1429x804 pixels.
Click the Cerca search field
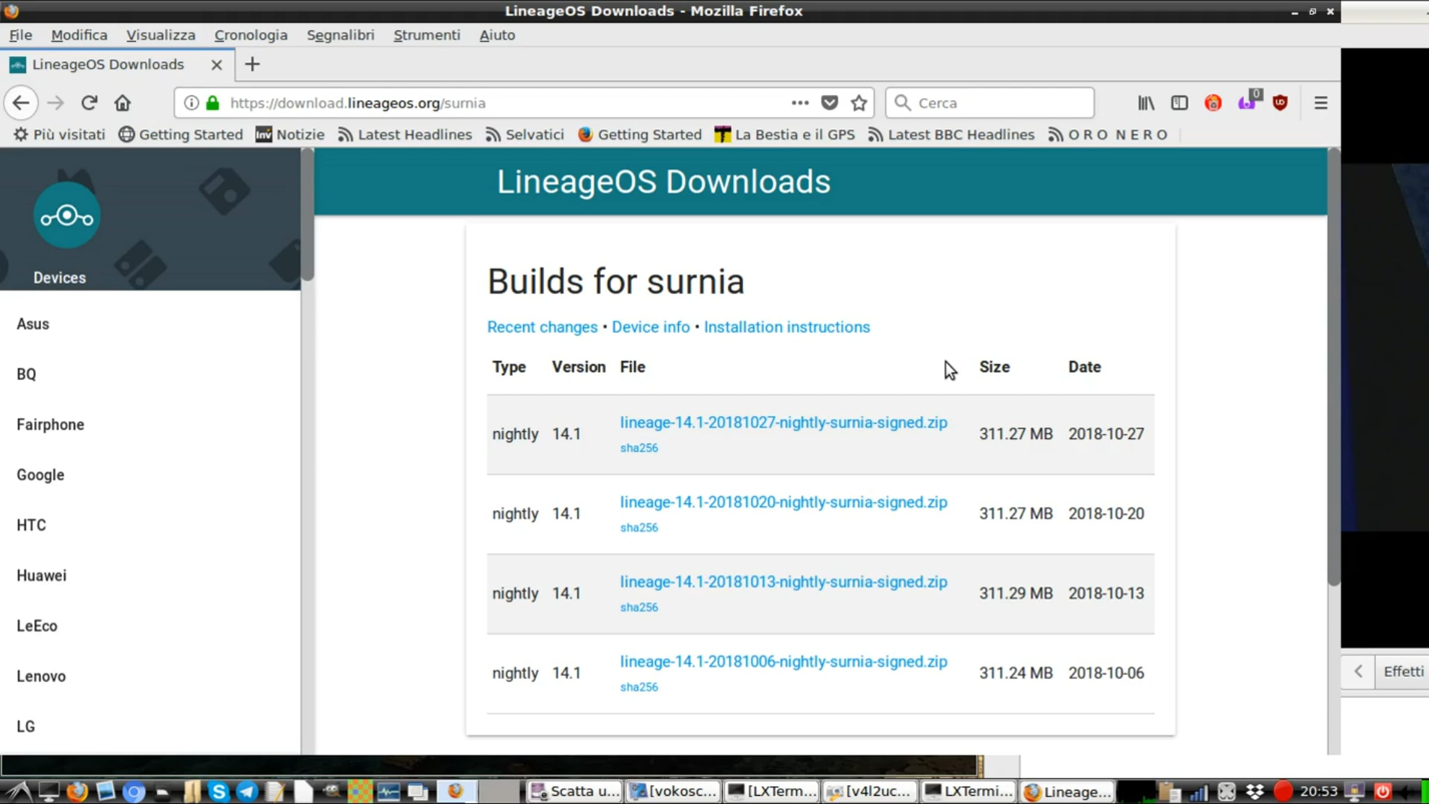pos(990,103)
